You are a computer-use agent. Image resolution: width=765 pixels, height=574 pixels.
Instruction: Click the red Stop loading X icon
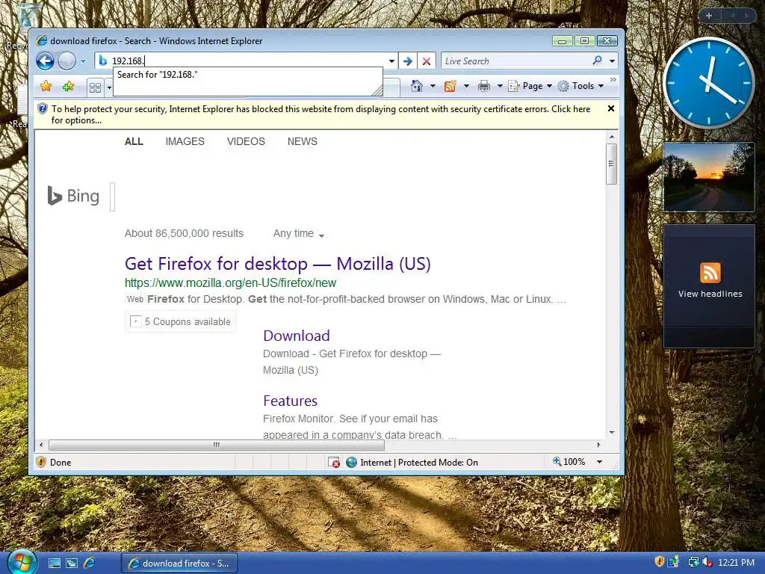[426, 61]
